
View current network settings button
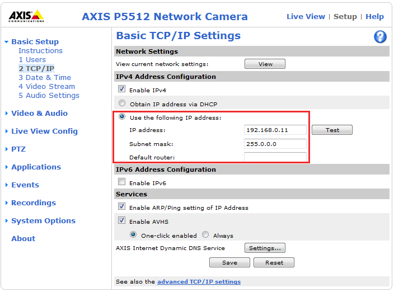265,64
